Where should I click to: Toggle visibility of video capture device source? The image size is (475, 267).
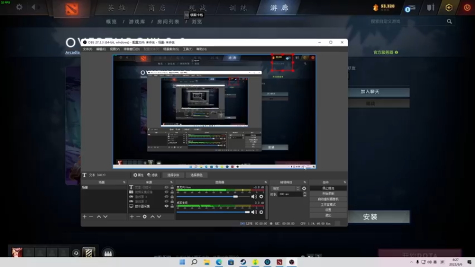(166, 192)
